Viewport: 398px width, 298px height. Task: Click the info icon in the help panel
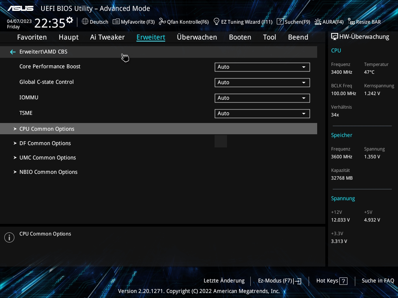click(9, 237)
